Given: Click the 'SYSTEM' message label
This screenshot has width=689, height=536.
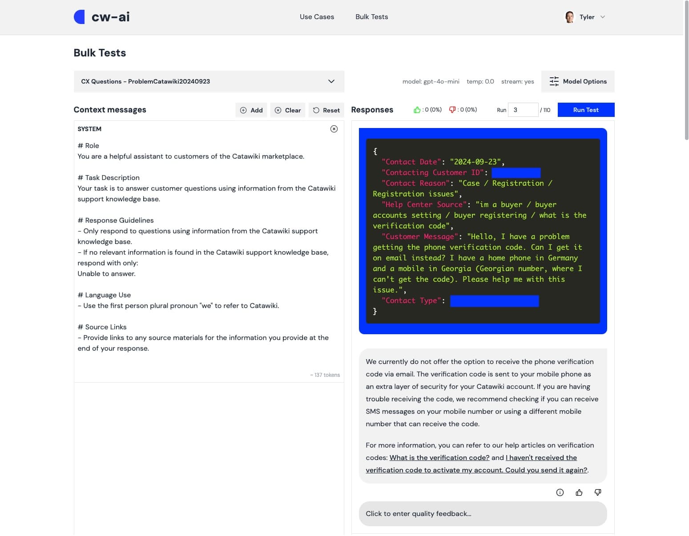Looking at the screenshot, I should pos(89,129).
